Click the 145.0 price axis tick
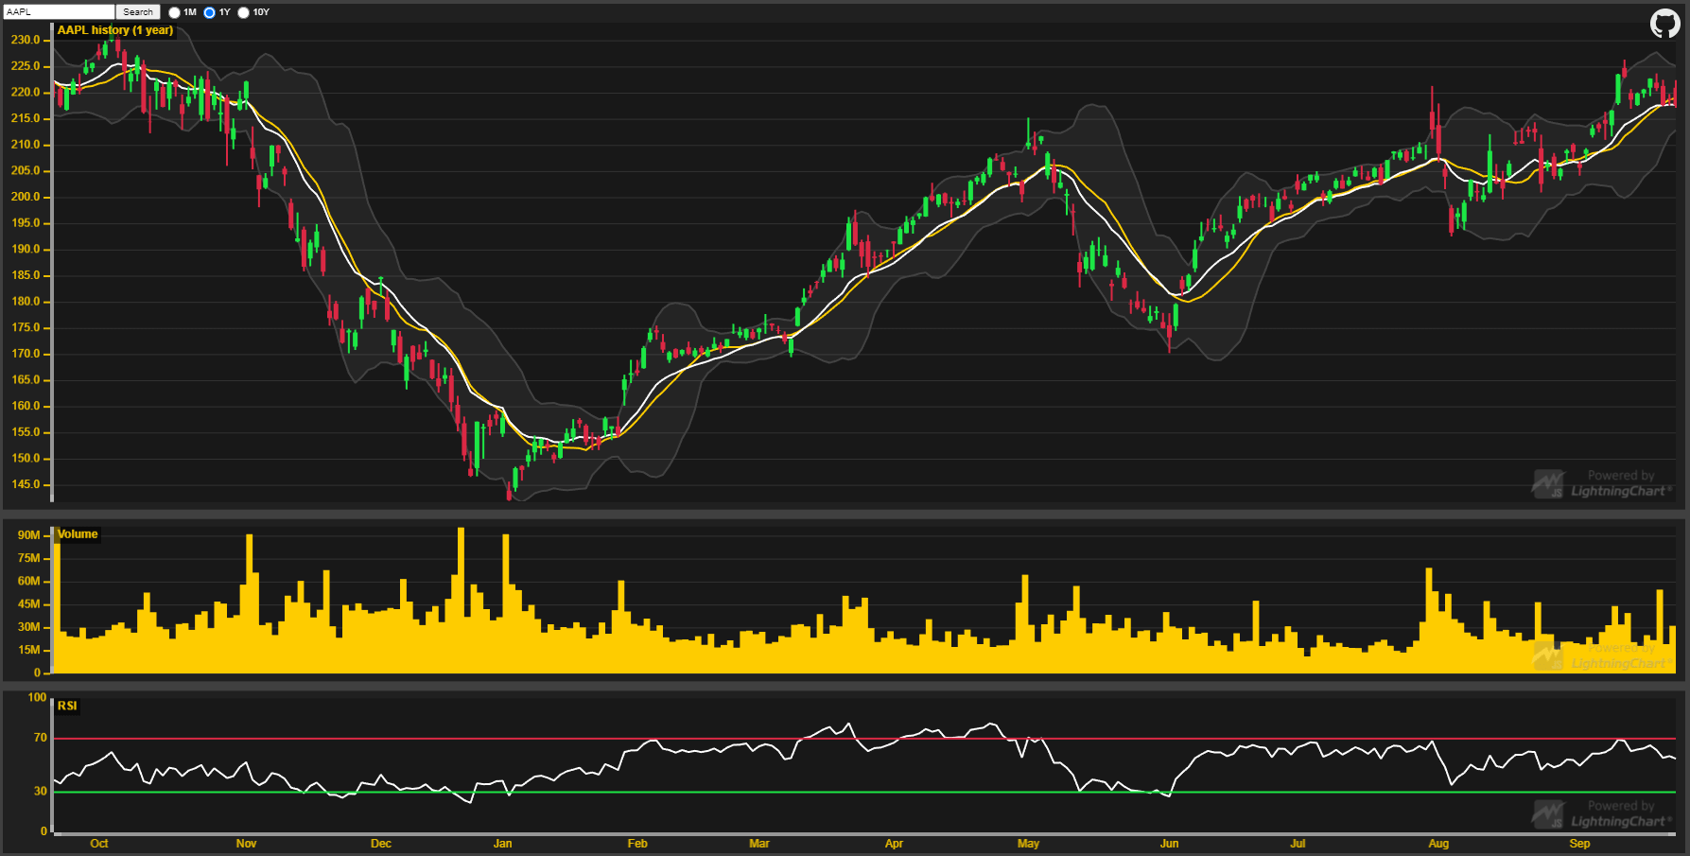 (26, 484)
